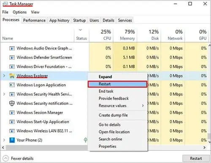The width and height of the screenshot is (211, 163).
Task: Switch to the App history tab
Action: pos(59,20)
